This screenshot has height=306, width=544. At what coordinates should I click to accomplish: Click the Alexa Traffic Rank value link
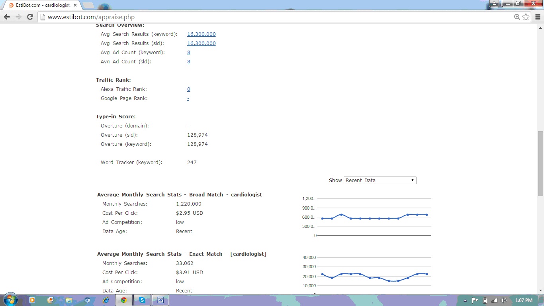(x=188, y=89)
